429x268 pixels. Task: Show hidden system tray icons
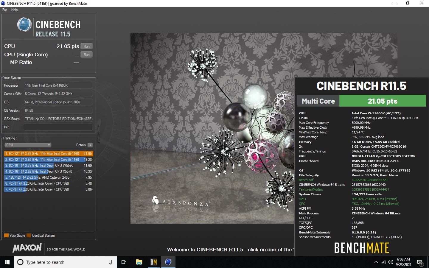tap(376, 262)
